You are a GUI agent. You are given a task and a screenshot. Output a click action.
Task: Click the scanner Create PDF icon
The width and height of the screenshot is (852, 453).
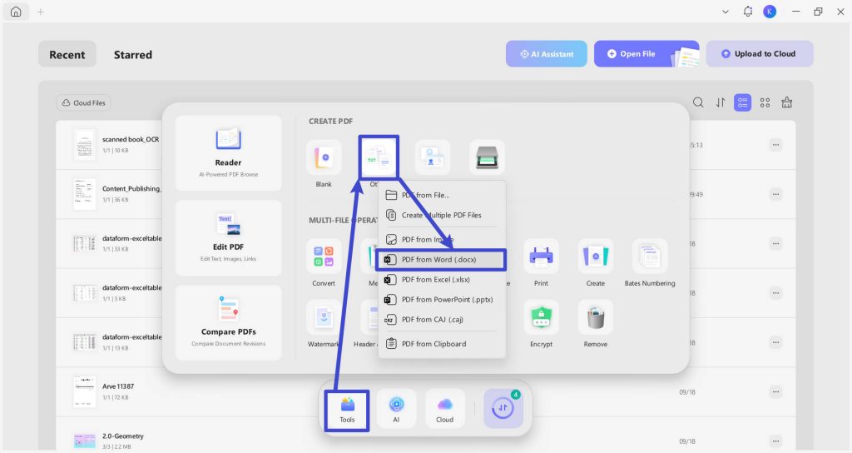(487, 157)
